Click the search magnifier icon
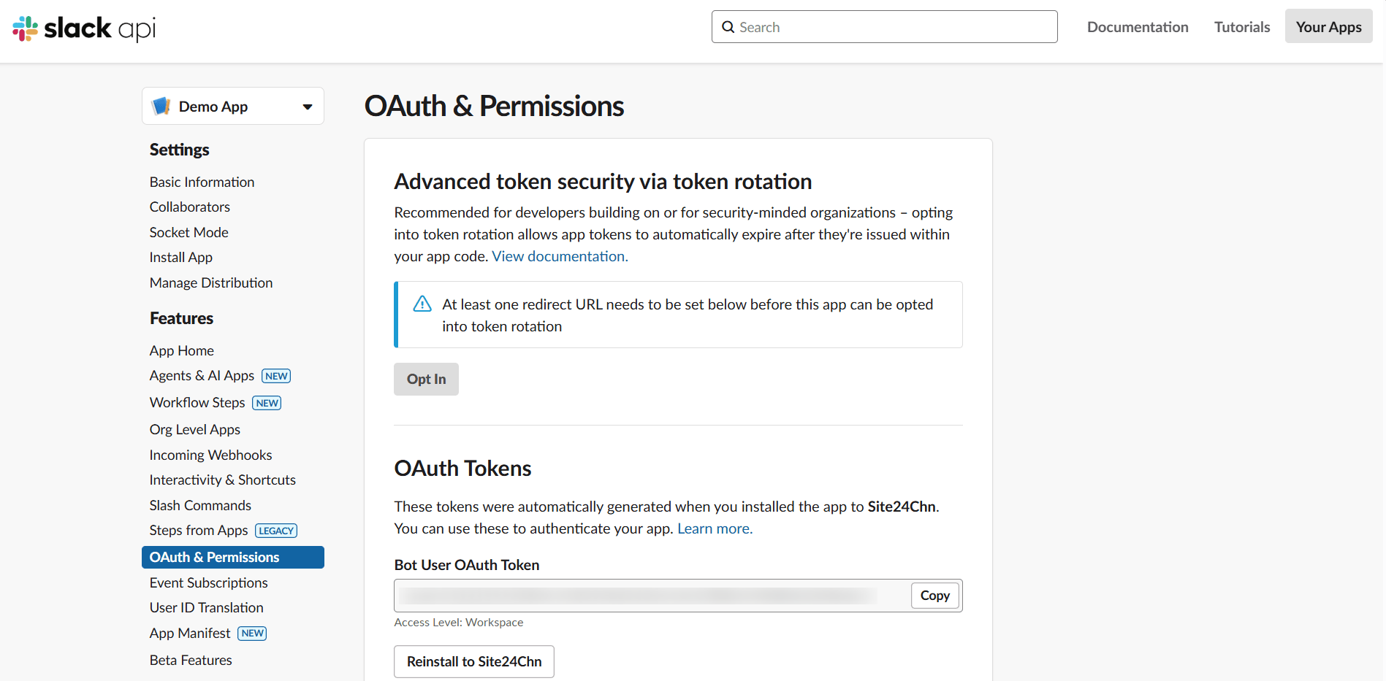Viewport: 1386px width, 681px height. point(728,26)
